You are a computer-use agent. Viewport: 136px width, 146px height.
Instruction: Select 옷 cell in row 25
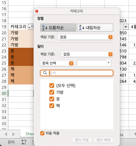click(x=21, y=63)
